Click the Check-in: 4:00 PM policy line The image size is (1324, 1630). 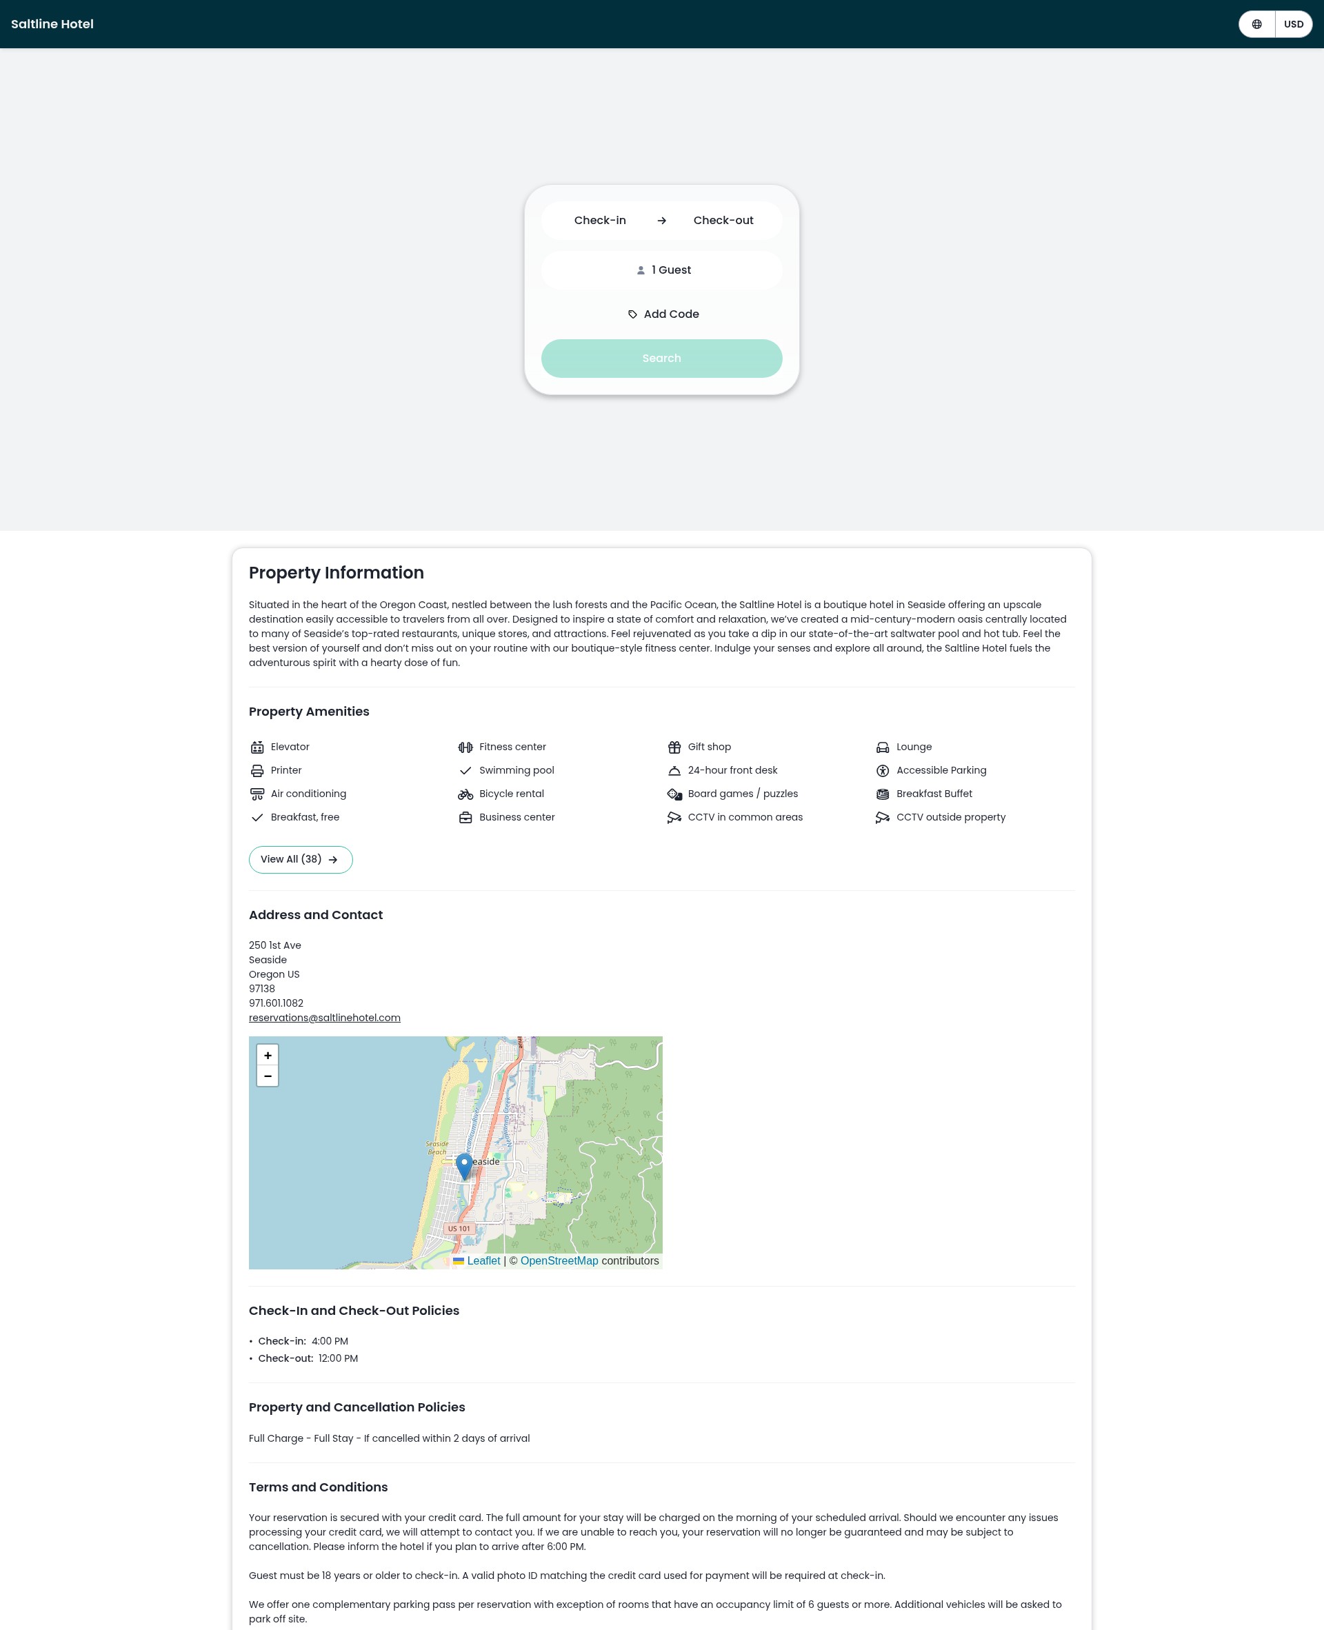(303, 1341)
